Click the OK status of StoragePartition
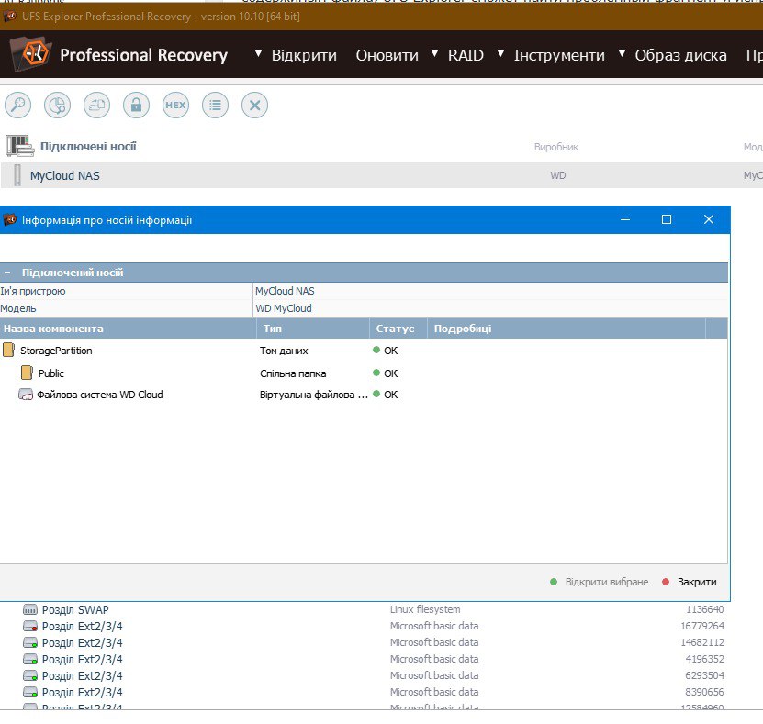The height and width of the screenshot is (724, 763). (x=386, y=351)
